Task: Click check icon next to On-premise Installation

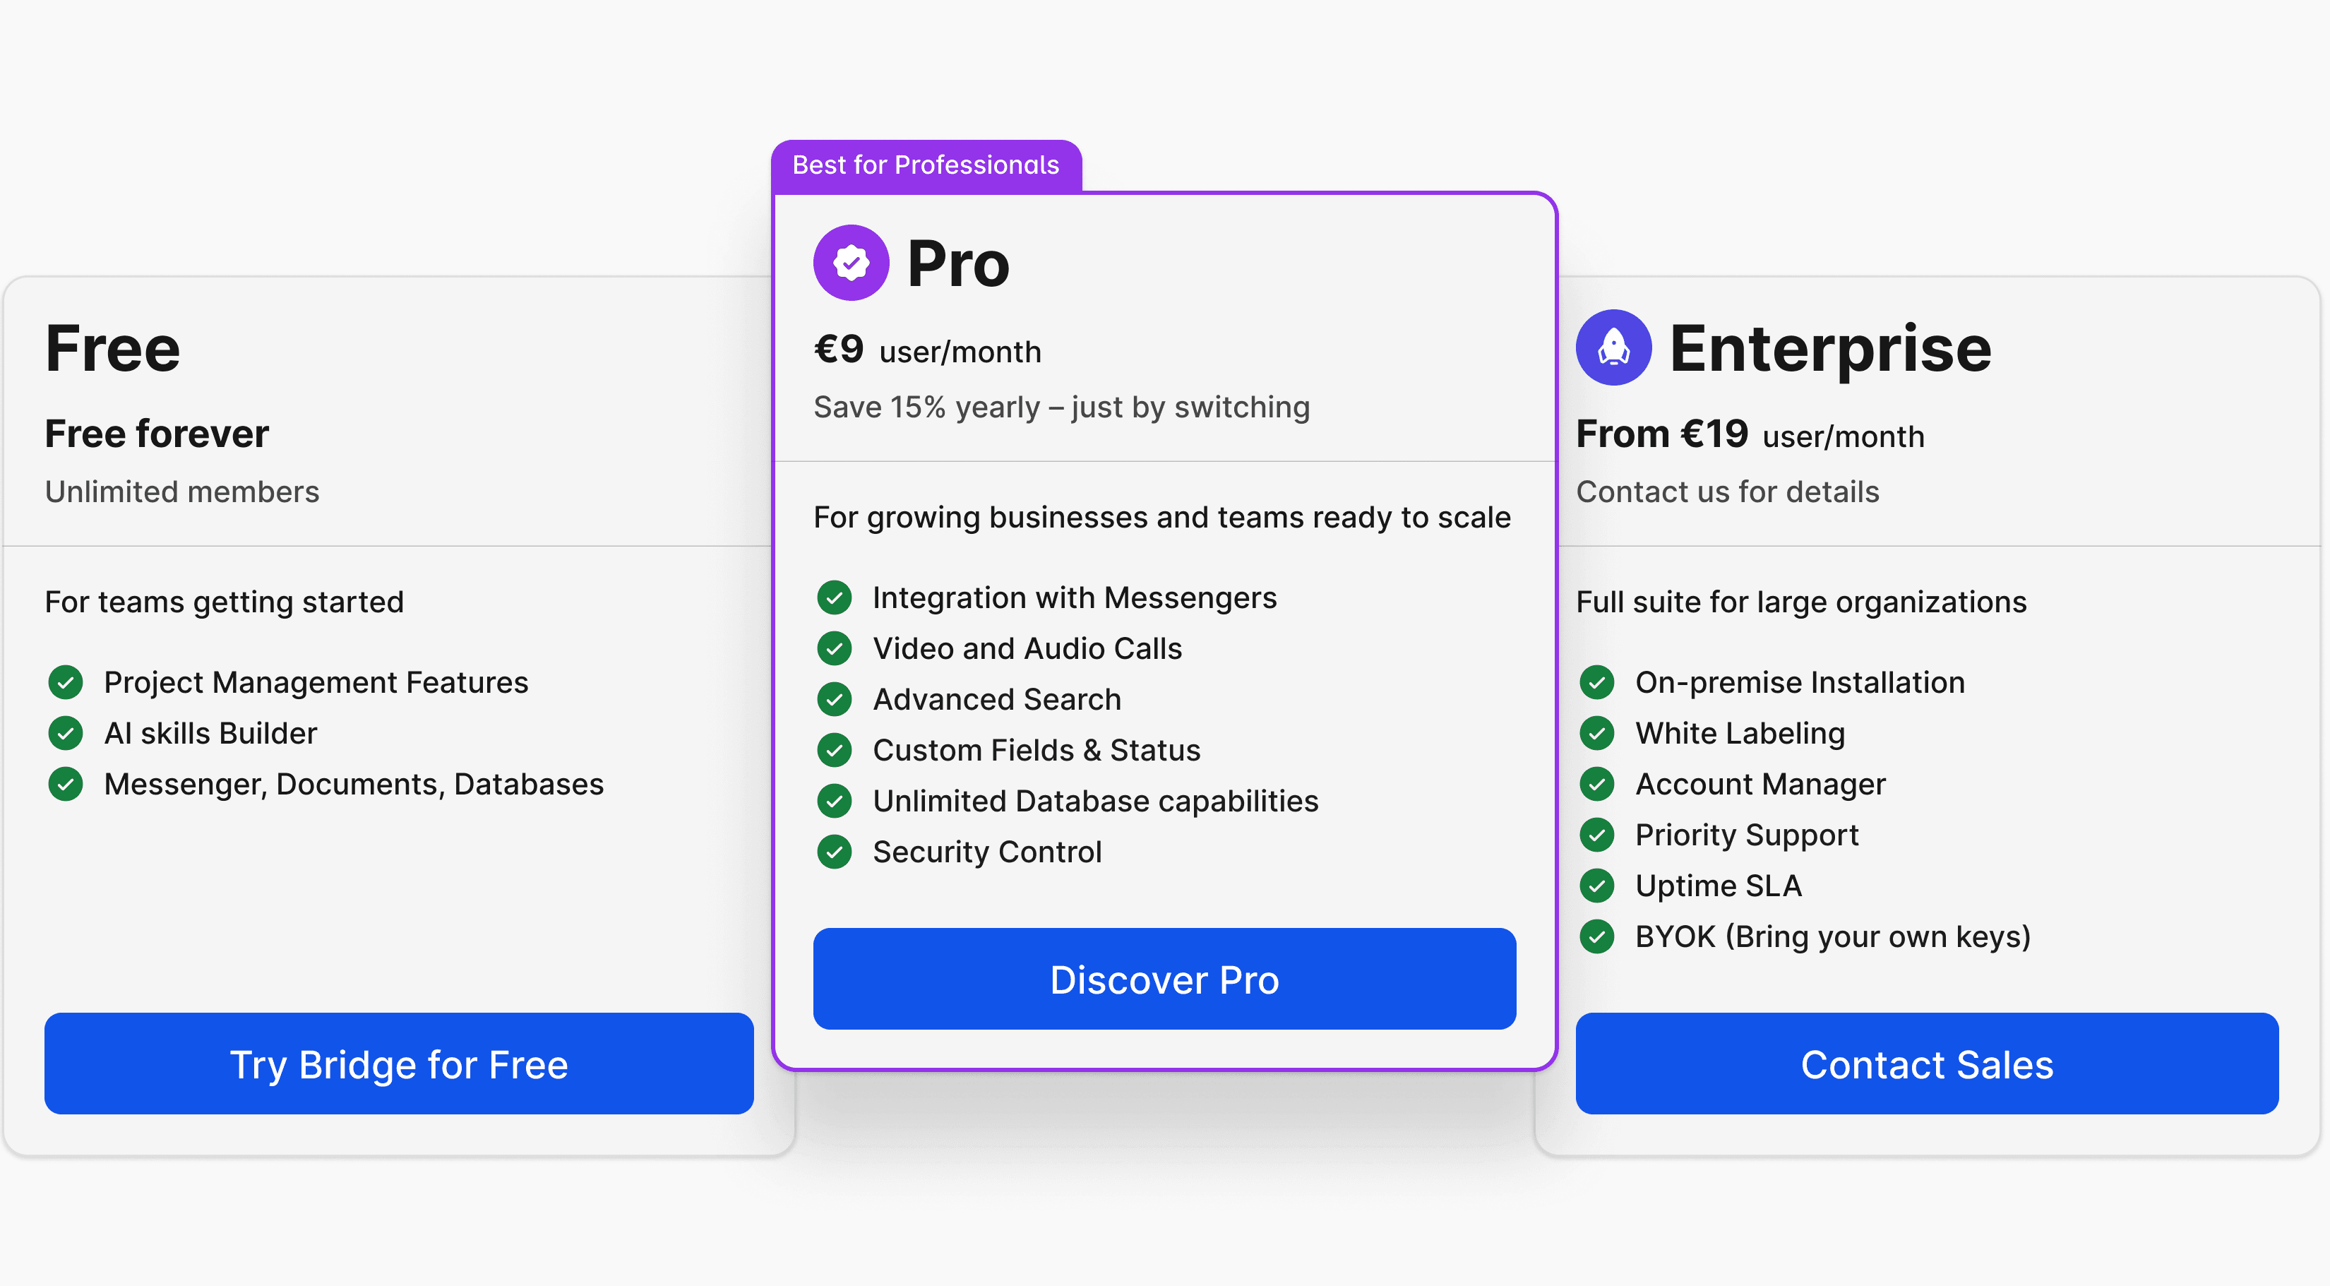Action: (x=1596, y=682)
